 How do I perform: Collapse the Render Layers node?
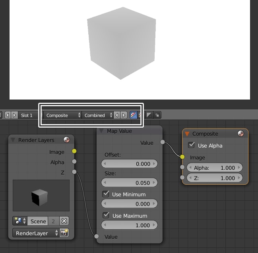click(13, 140)
